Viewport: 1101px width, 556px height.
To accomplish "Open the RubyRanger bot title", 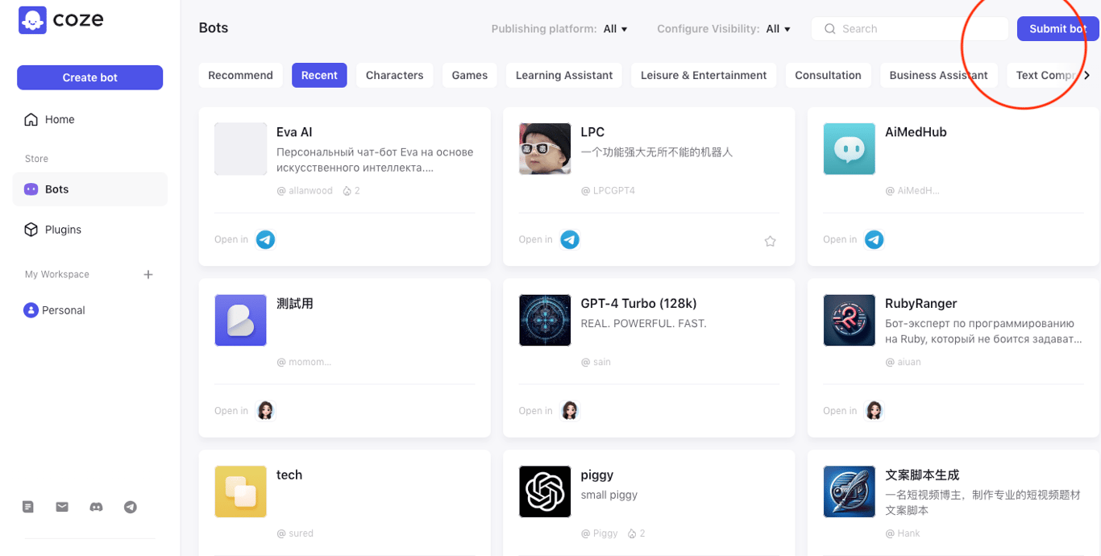I will (x=920, y=304).
